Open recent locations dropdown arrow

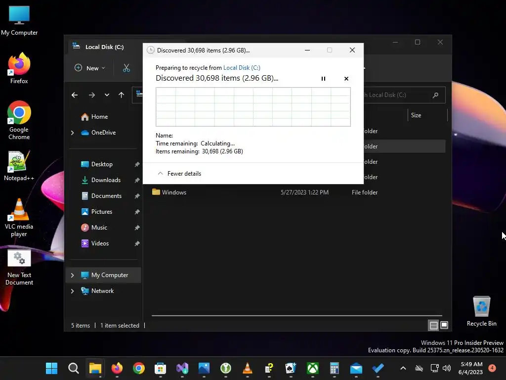pos(107,95)
